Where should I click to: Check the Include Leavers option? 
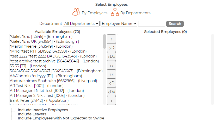tap(13, 114)
